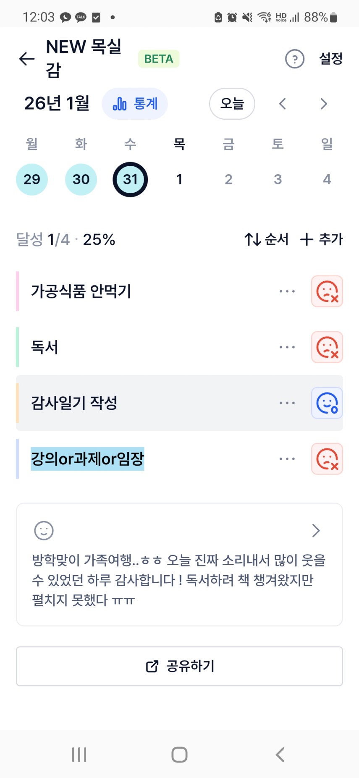Open 설정 settings
Viewport: 359px width, 778px height.
331,59
